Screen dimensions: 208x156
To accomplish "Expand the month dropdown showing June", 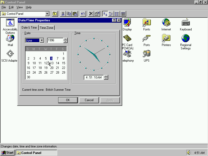I will tap(42, 40).
